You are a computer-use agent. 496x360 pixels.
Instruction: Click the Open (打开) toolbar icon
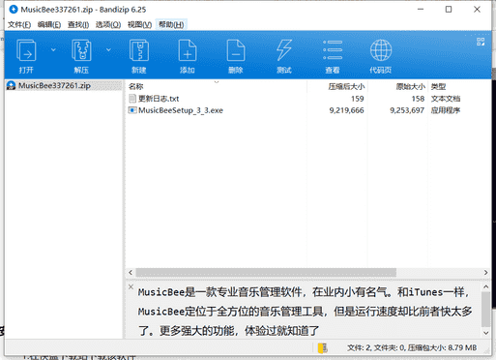pos(26,50)
